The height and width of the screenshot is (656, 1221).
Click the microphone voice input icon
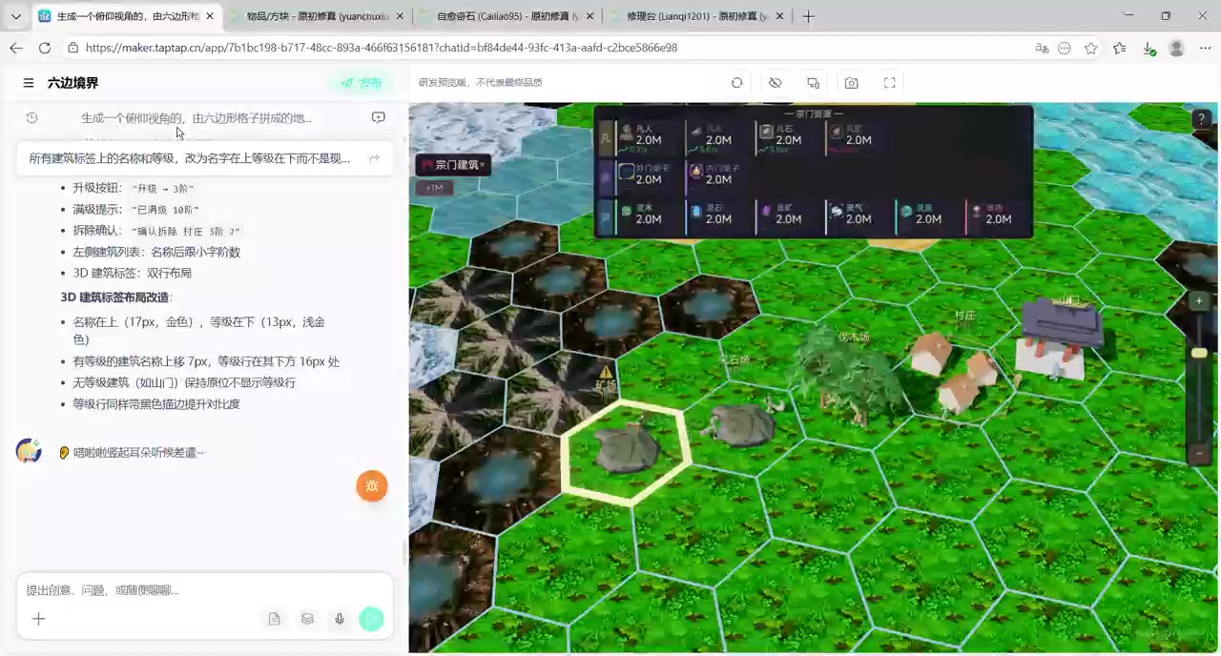[339, 619]
